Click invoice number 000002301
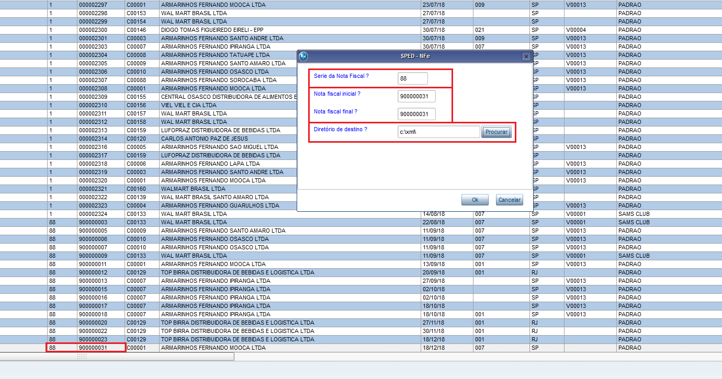Screen dimensions: 722x379 (x=93, y=38)
